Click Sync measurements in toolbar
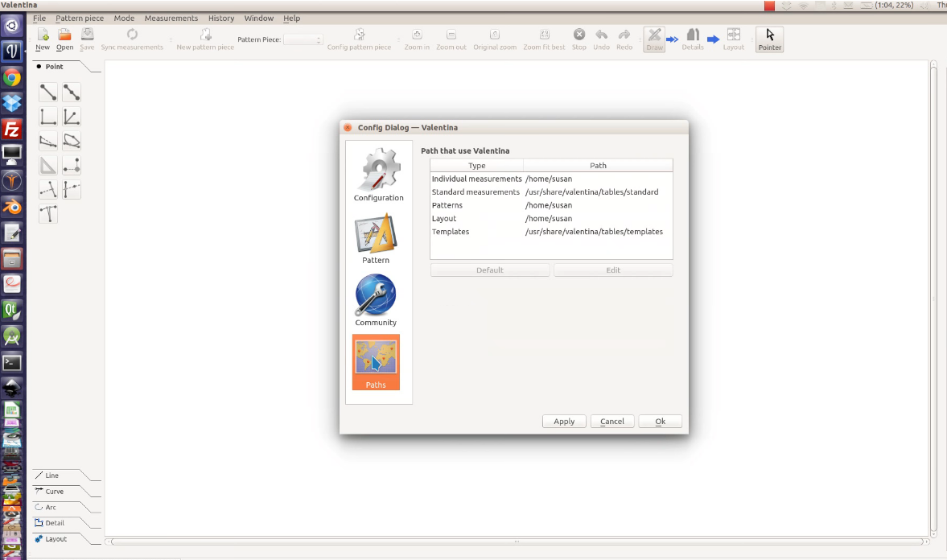The image size is (947, 560). [132, 39]
